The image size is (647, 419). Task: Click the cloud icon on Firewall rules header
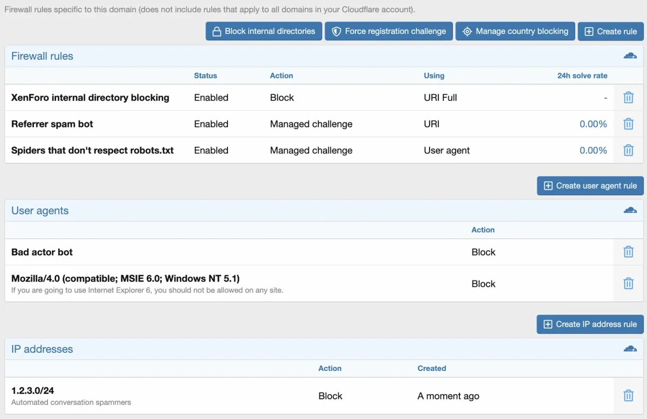coord(630,55)
